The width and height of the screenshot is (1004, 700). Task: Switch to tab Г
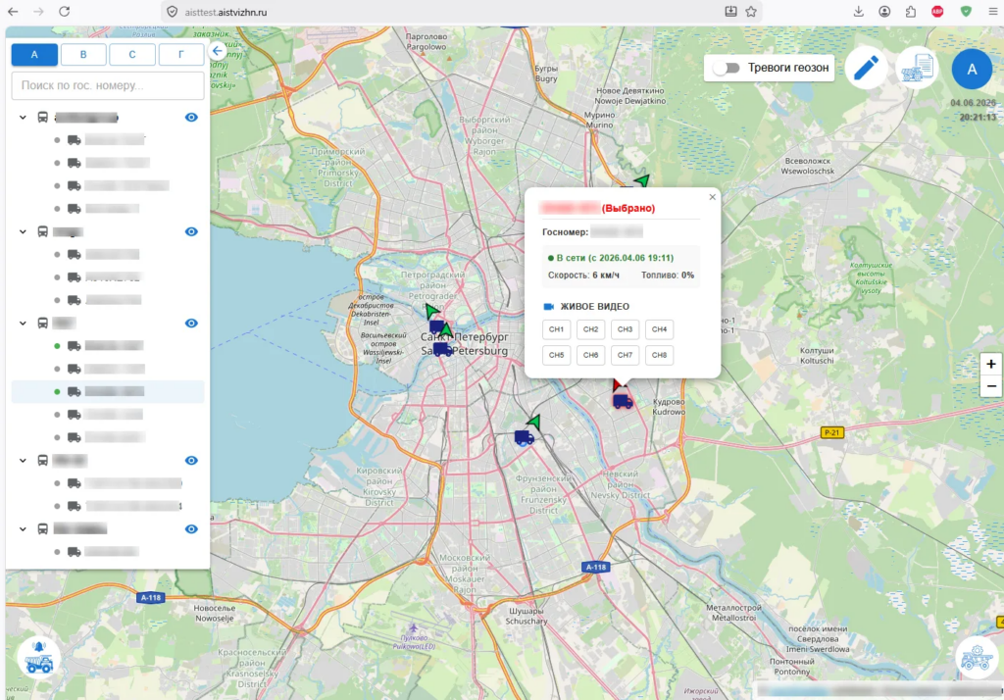click(181, 55)
